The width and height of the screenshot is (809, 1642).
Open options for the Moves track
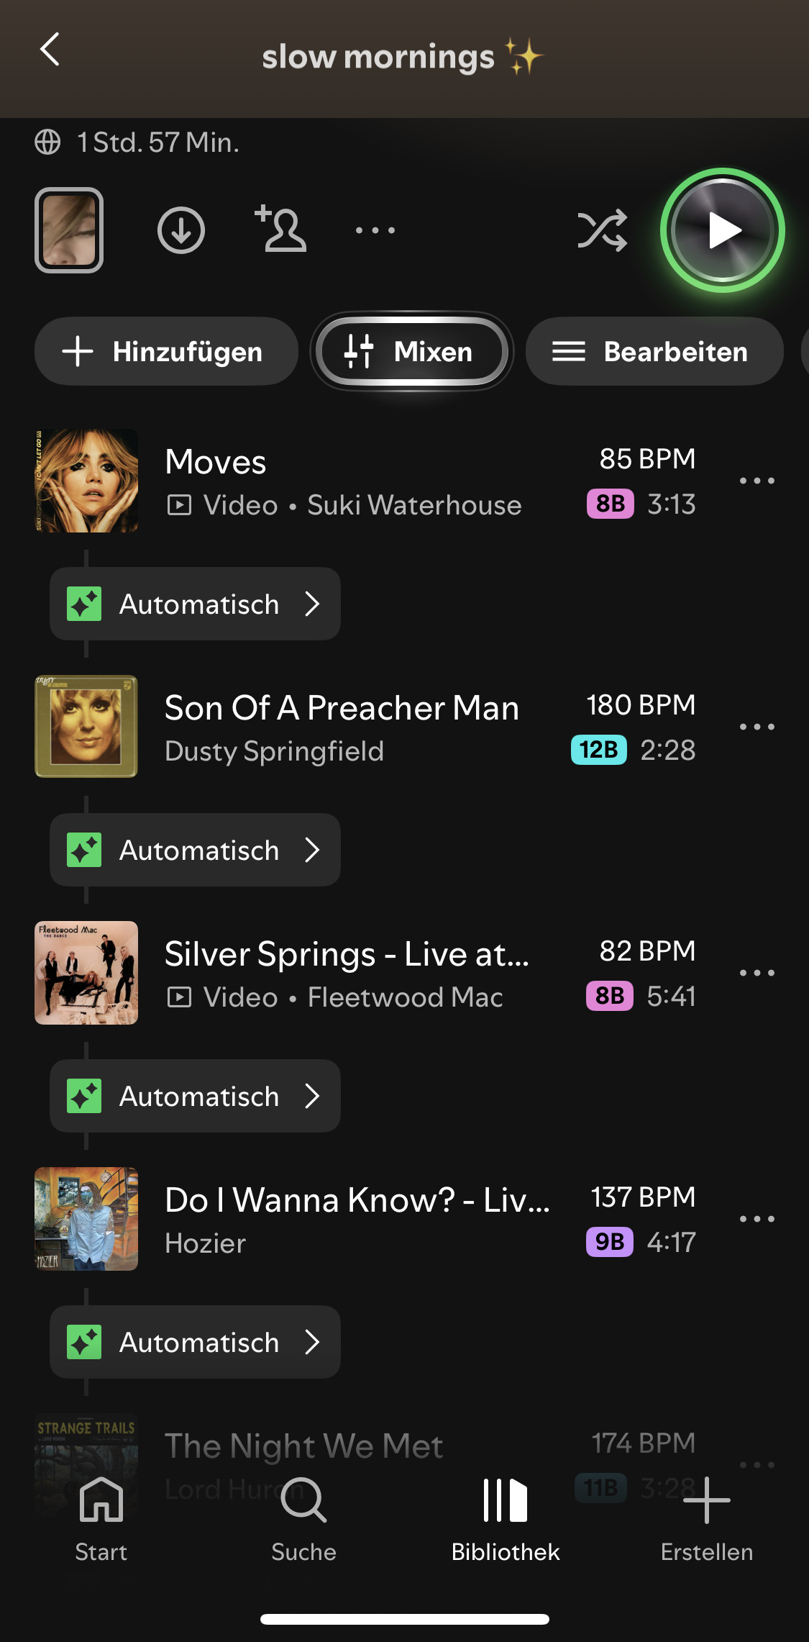(757, 481)
